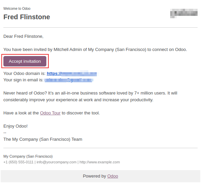Click the Odoo link in Powered by footer
Screen dimensions: 204x188
[x=113, y=176]
